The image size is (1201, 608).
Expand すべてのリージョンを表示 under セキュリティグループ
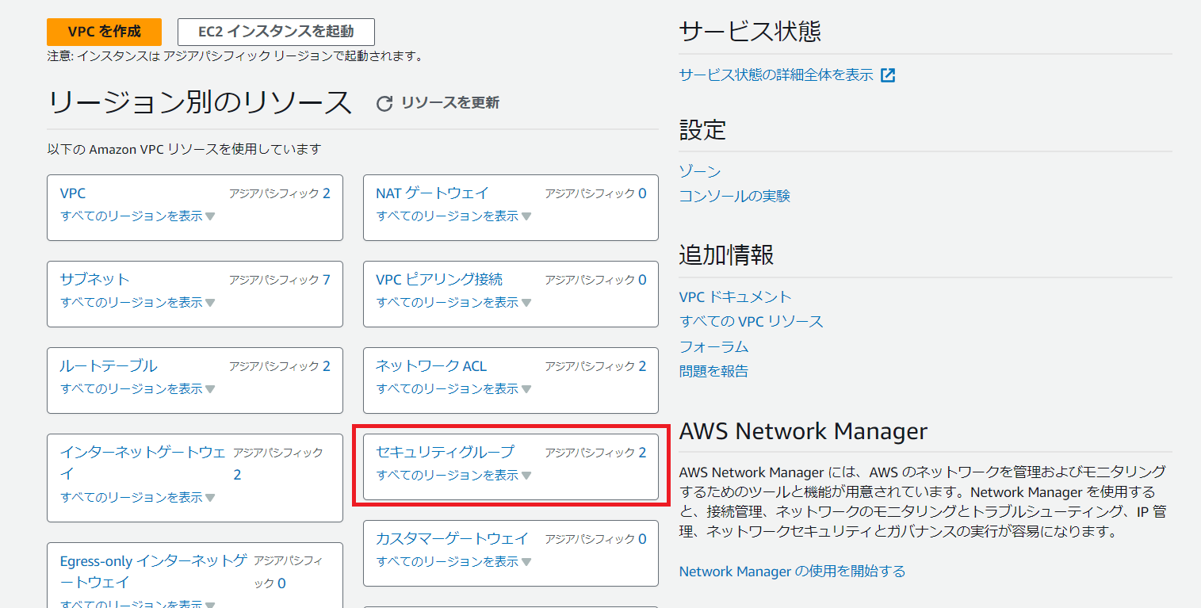click(453, 475)
